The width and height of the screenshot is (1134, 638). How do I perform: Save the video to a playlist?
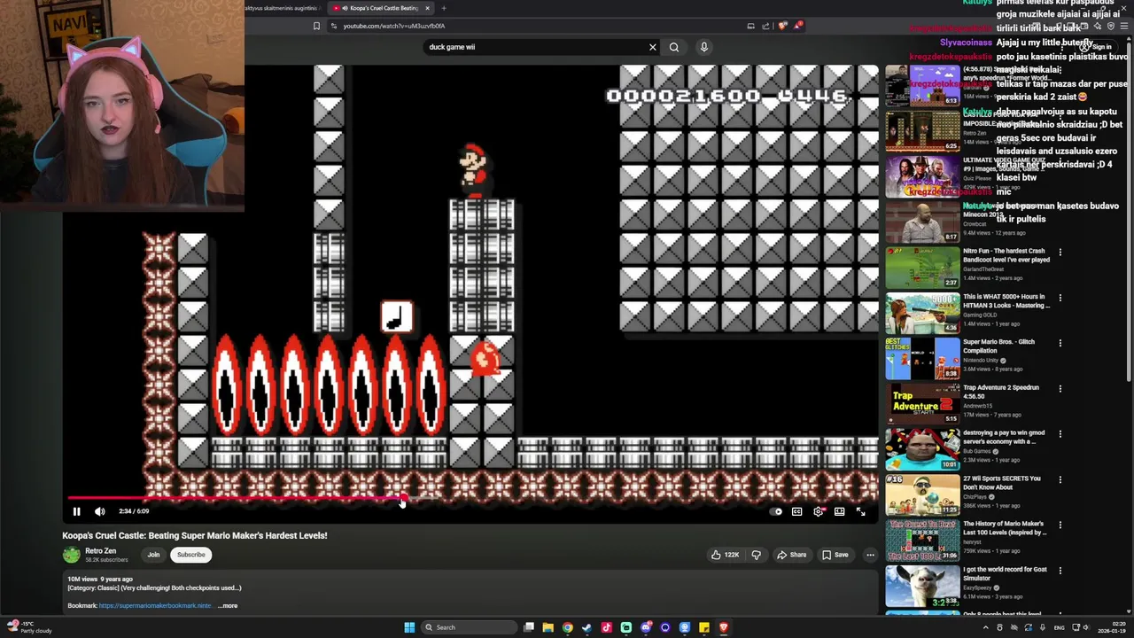(x=835, y=555)
